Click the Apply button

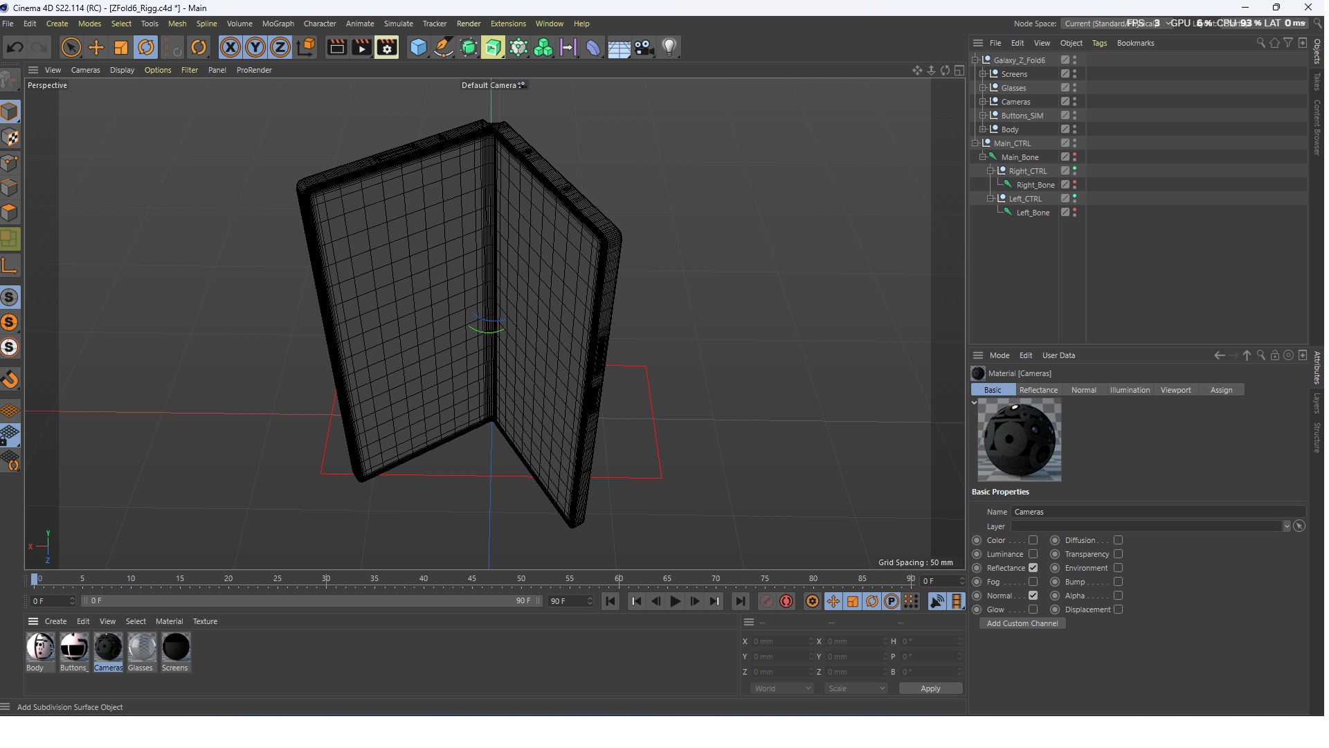pyautogui.click(x=930, y=688)
